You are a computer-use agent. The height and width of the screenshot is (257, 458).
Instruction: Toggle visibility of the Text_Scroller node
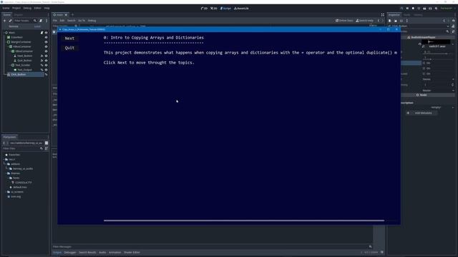[46, 65]
